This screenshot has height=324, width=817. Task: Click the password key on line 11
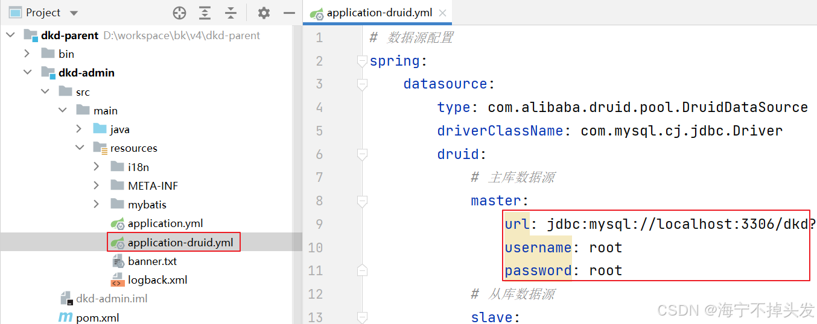coord(538,271)
